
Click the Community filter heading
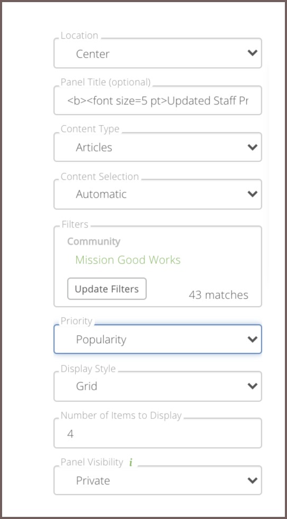94,241
